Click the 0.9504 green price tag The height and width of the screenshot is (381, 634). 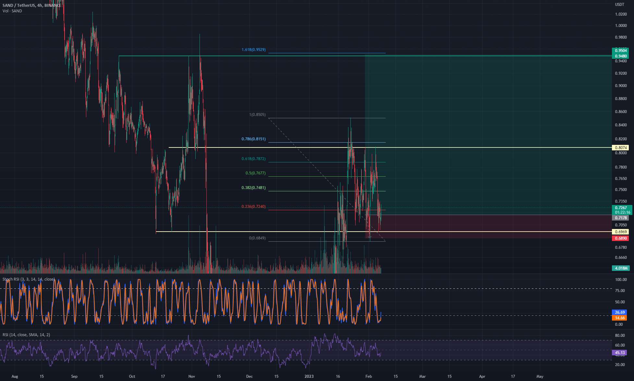621,50
